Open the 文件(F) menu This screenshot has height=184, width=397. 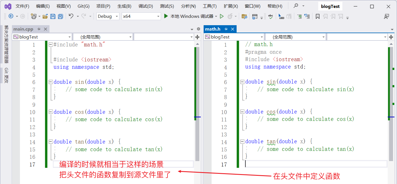pyautogui.click(x=22, y=6)
